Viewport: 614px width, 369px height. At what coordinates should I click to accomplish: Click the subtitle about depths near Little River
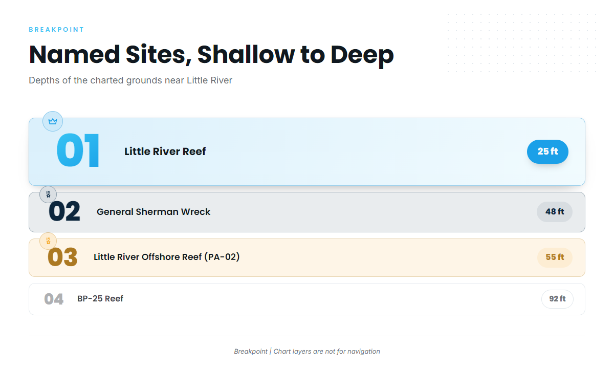(x=130, y=80)
